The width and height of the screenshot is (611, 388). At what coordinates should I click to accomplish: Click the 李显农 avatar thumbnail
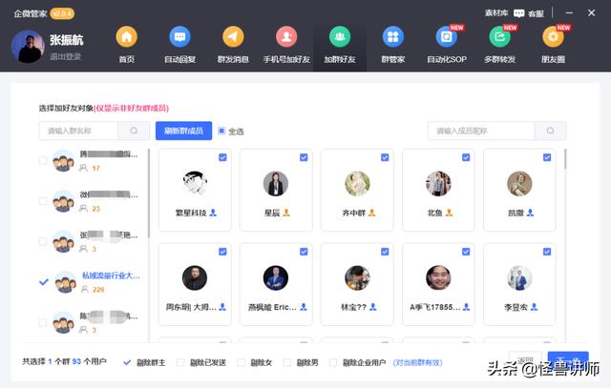519,278
